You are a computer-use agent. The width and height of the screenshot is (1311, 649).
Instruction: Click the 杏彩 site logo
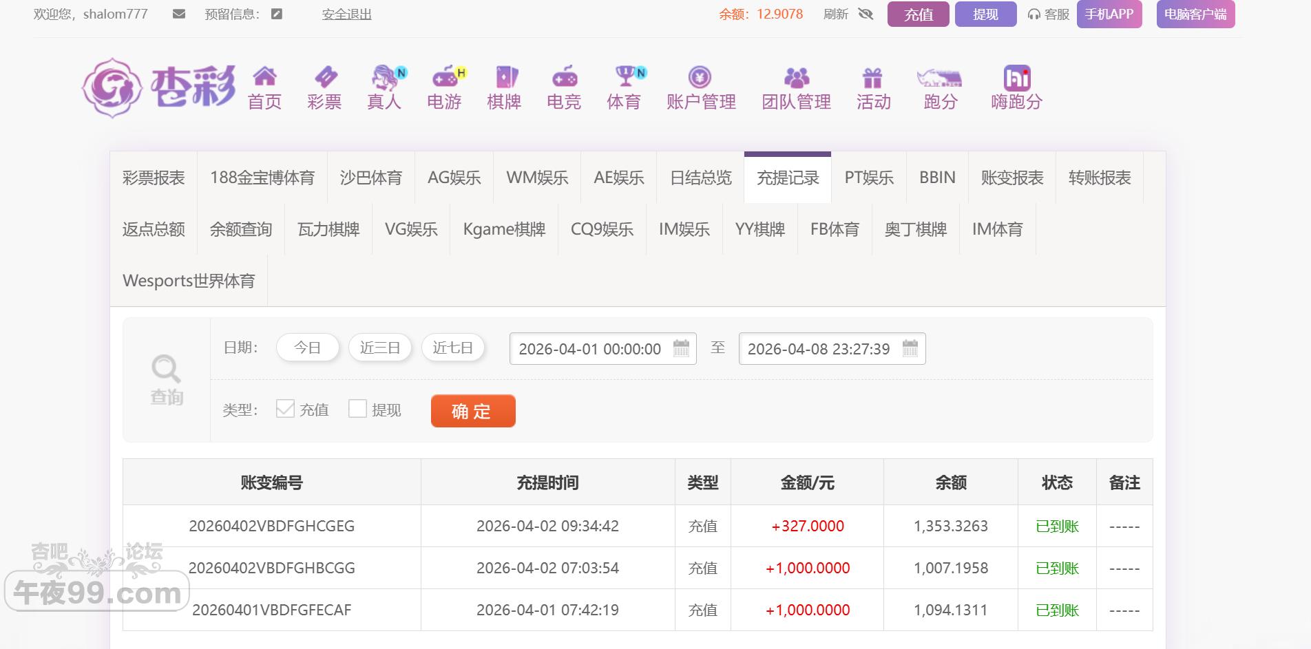(158, 87)
